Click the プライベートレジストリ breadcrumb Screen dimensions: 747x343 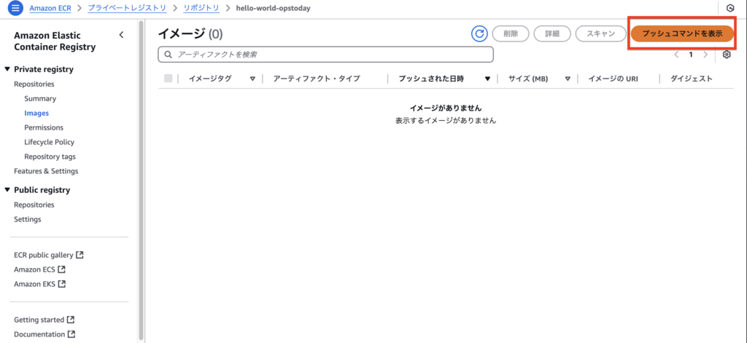click(127, 9)
